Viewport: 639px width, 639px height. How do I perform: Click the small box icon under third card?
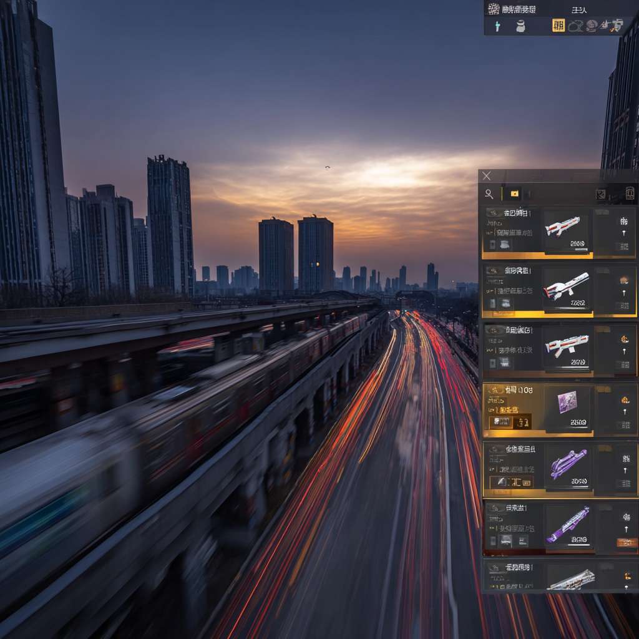[504, 363]
